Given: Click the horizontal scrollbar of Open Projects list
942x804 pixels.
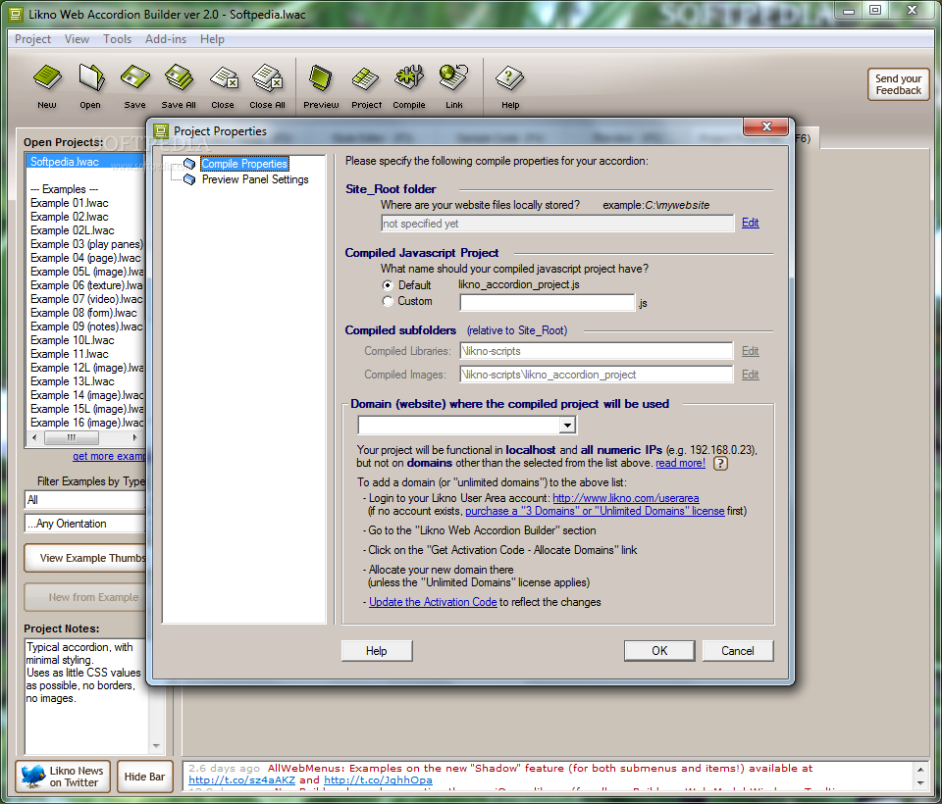Looking at the screenshot, I should (x=84, y=437).
